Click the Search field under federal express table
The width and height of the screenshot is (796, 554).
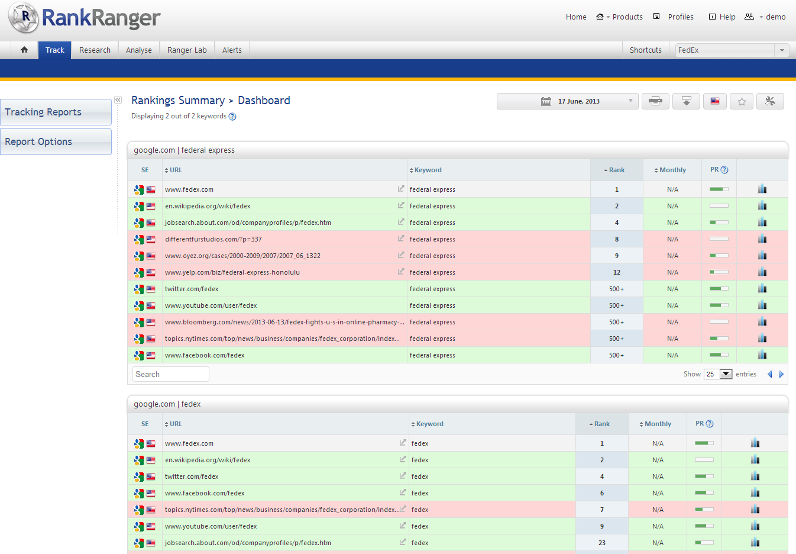tap(171, 374)
